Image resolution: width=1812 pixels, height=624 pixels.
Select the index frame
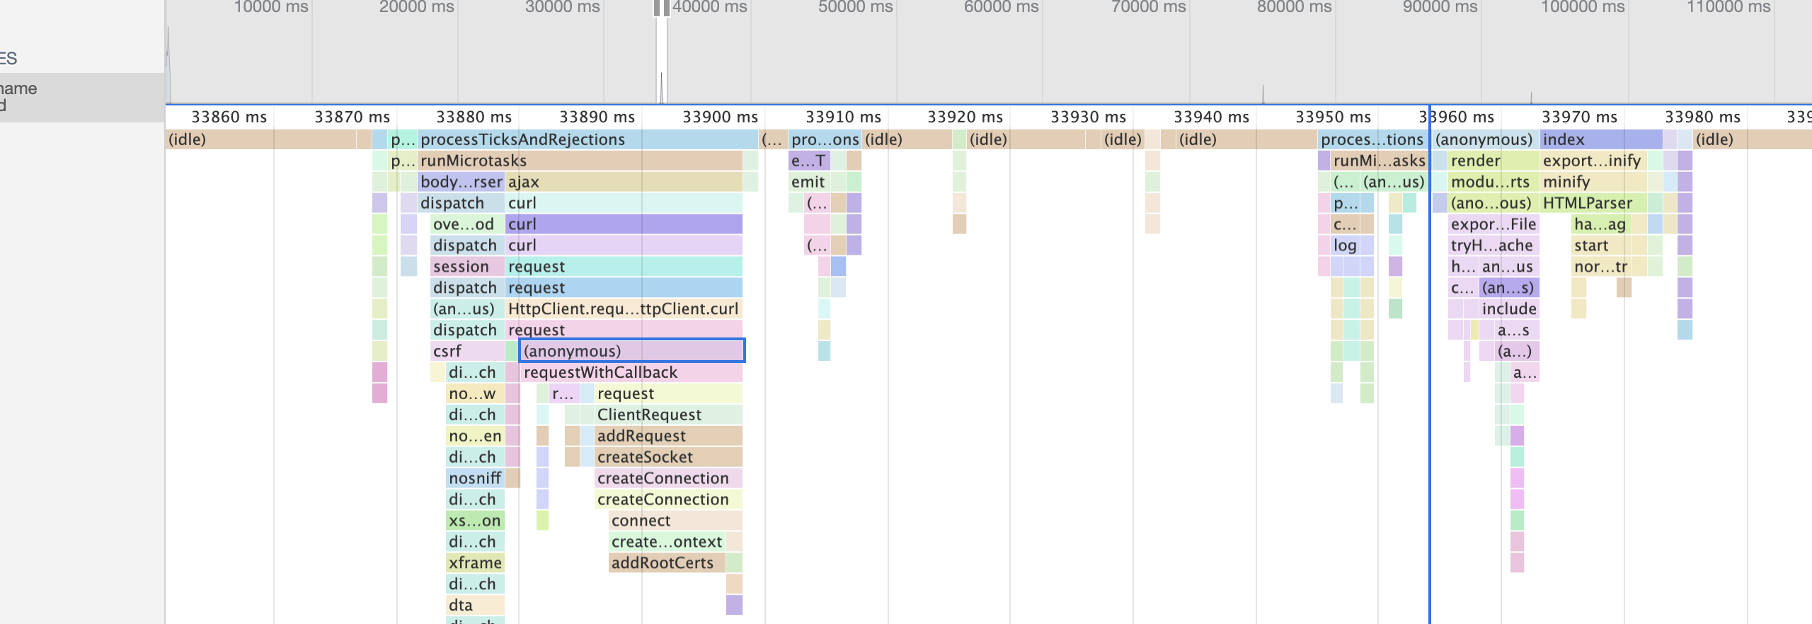tap(1601, 139)
